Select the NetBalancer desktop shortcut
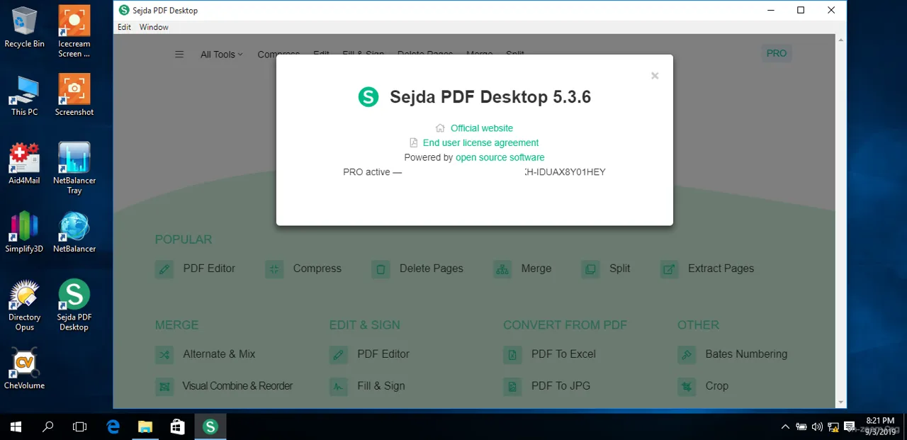The width and height of the screenshot is (907, 440). point(74,232)
